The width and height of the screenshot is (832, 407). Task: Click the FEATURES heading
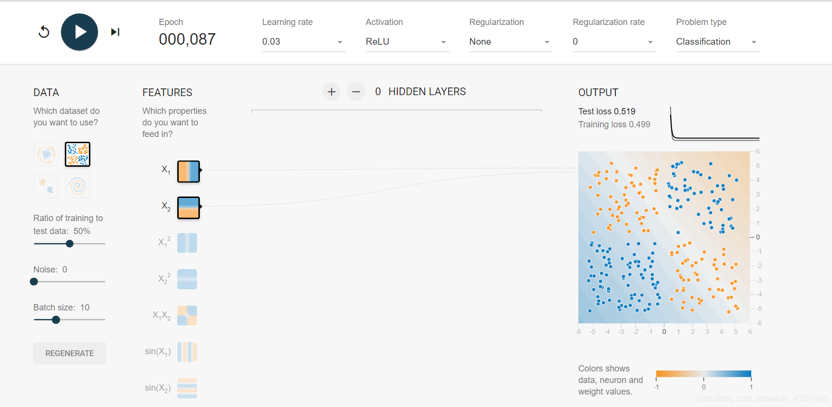[x=167, y=93]
